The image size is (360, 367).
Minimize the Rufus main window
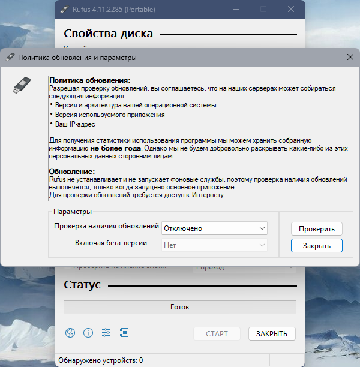pyautogui.click(x=236, y=10)
